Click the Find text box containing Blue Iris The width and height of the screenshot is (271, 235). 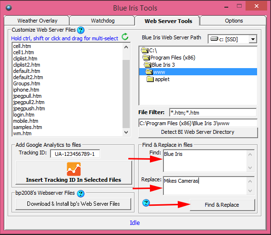click(x=205, y=161)
